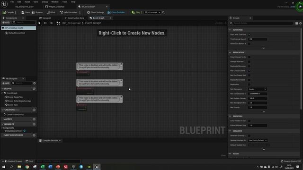
Task: Click the Details search field
Action: 261,23
